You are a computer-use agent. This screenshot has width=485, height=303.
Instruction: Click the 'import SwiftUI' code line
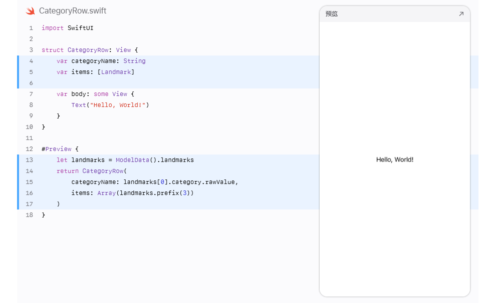tap(68, 28)
